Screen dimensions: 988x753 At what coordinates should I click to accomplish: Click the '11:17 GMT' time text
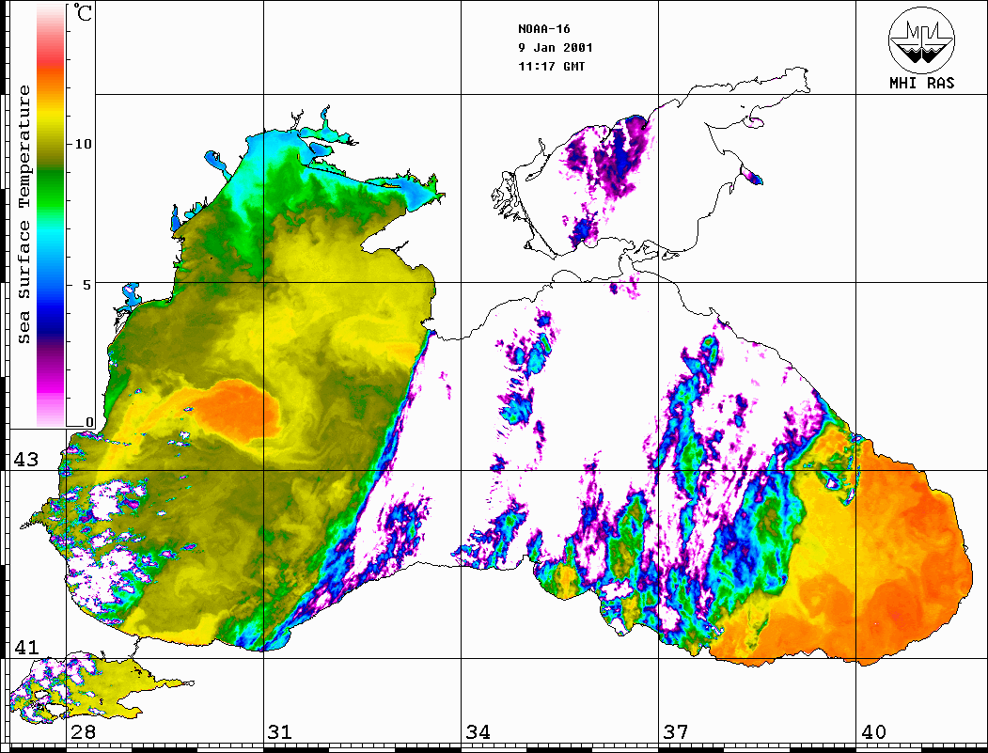pyautogui.click(x=551, y=66)
